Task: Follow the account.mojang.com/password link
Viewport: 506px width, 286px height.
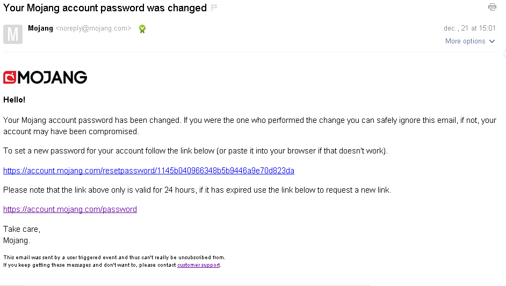Action: 70,209
